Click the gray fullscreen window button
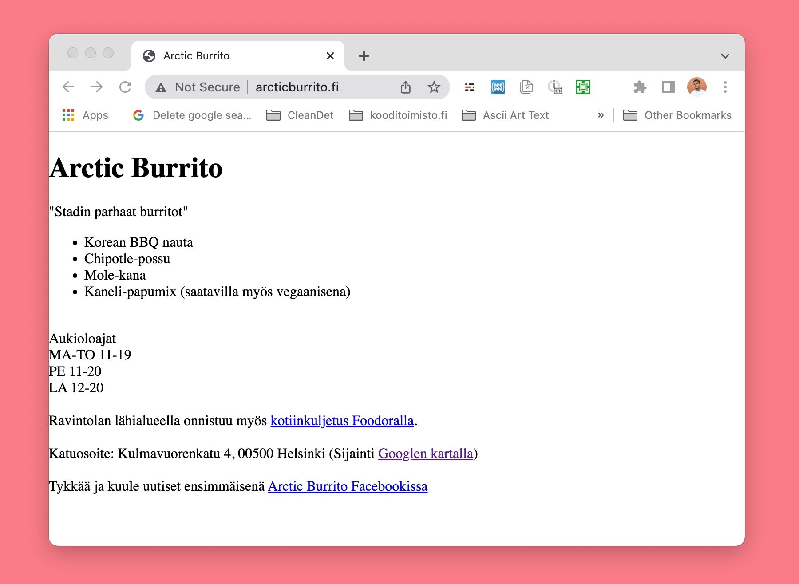Screen dimensions: 799x584 (x=108, y=53)
